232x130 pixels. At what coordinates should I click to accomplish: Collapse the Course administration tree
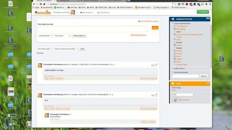(x=173, y=23)
